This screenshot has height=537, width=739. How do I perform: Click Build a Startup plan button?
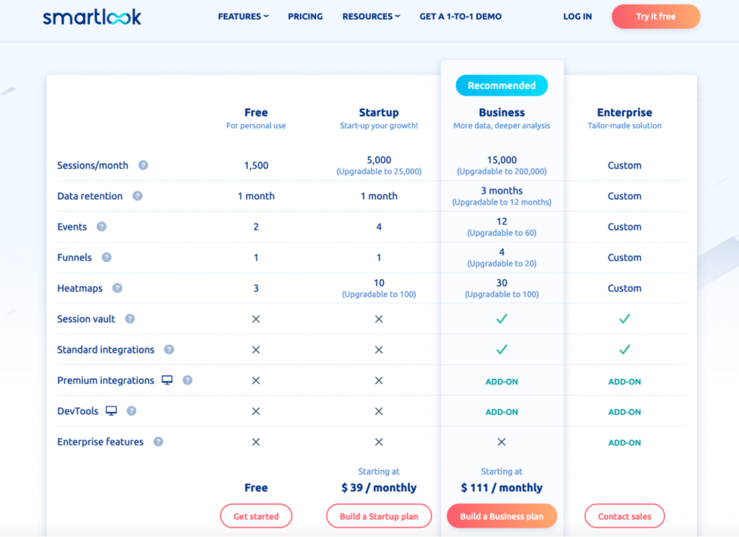(x=379, y=516)
